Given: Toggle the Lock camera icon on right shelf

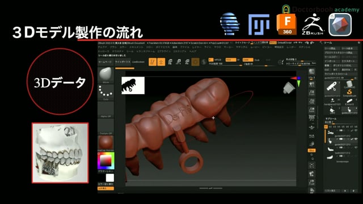Looking at the screenshot, I should tap(311, 143).
